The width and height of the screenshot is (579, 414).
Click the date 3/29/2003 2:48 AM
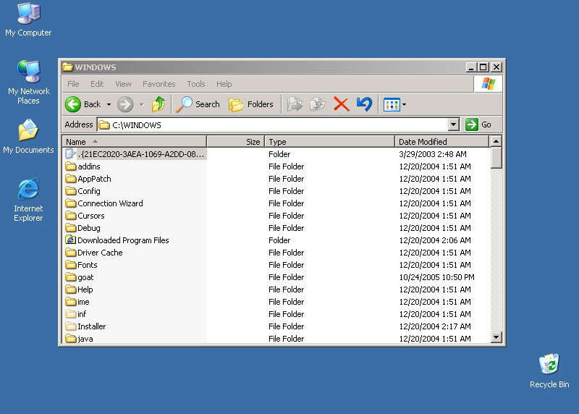433,154
